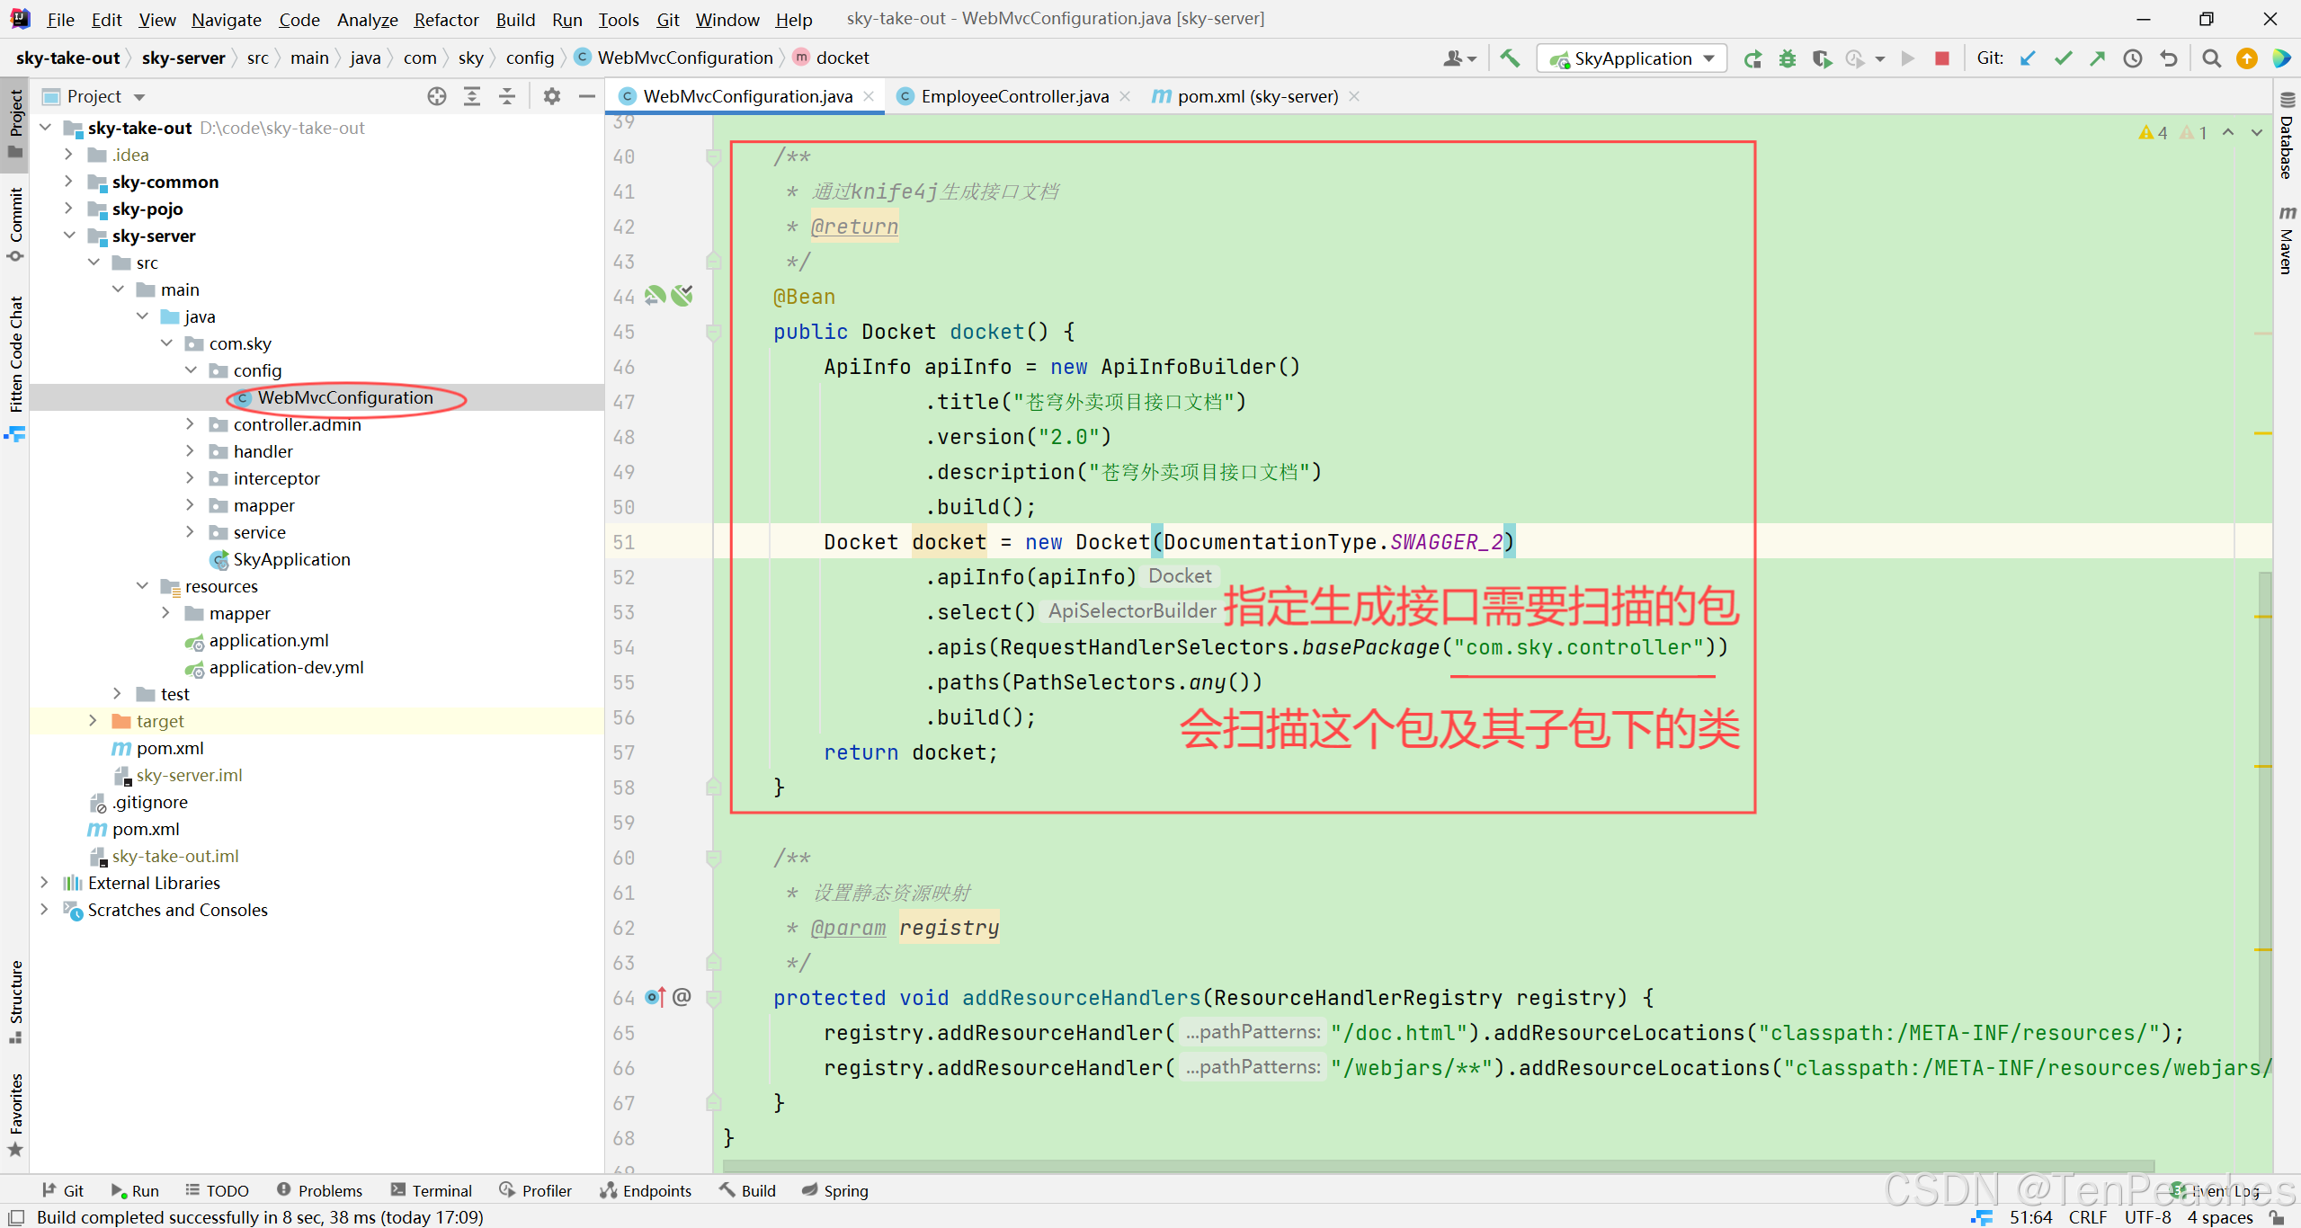This screenshot has height=1228, width=2301.
Task: Click the horizontal editor scrollbar
Action: pos(1439,1166)
